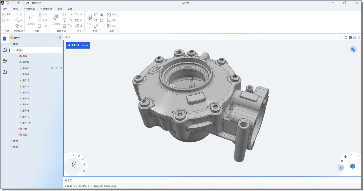Screen dimensions: 364x191
Task: Click the 面 face split tool
Action: coord(79,20)
